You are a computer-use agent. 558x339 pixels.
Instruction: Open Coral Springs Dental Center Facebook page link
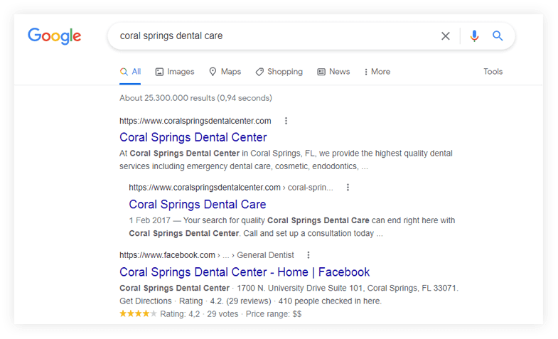pyautogui.click(x=245, y=272)
